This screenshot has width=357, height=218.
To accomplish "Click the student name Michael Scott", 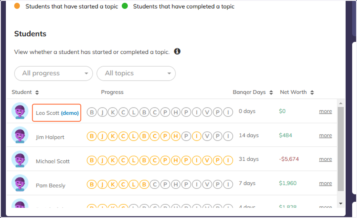I will click(x=53, y=161).
